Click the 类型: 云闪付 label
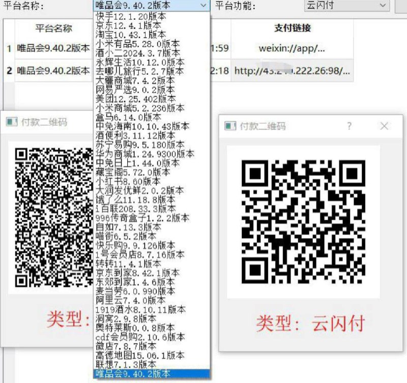This screenshot has height=383, width=407. click(310, 323)
